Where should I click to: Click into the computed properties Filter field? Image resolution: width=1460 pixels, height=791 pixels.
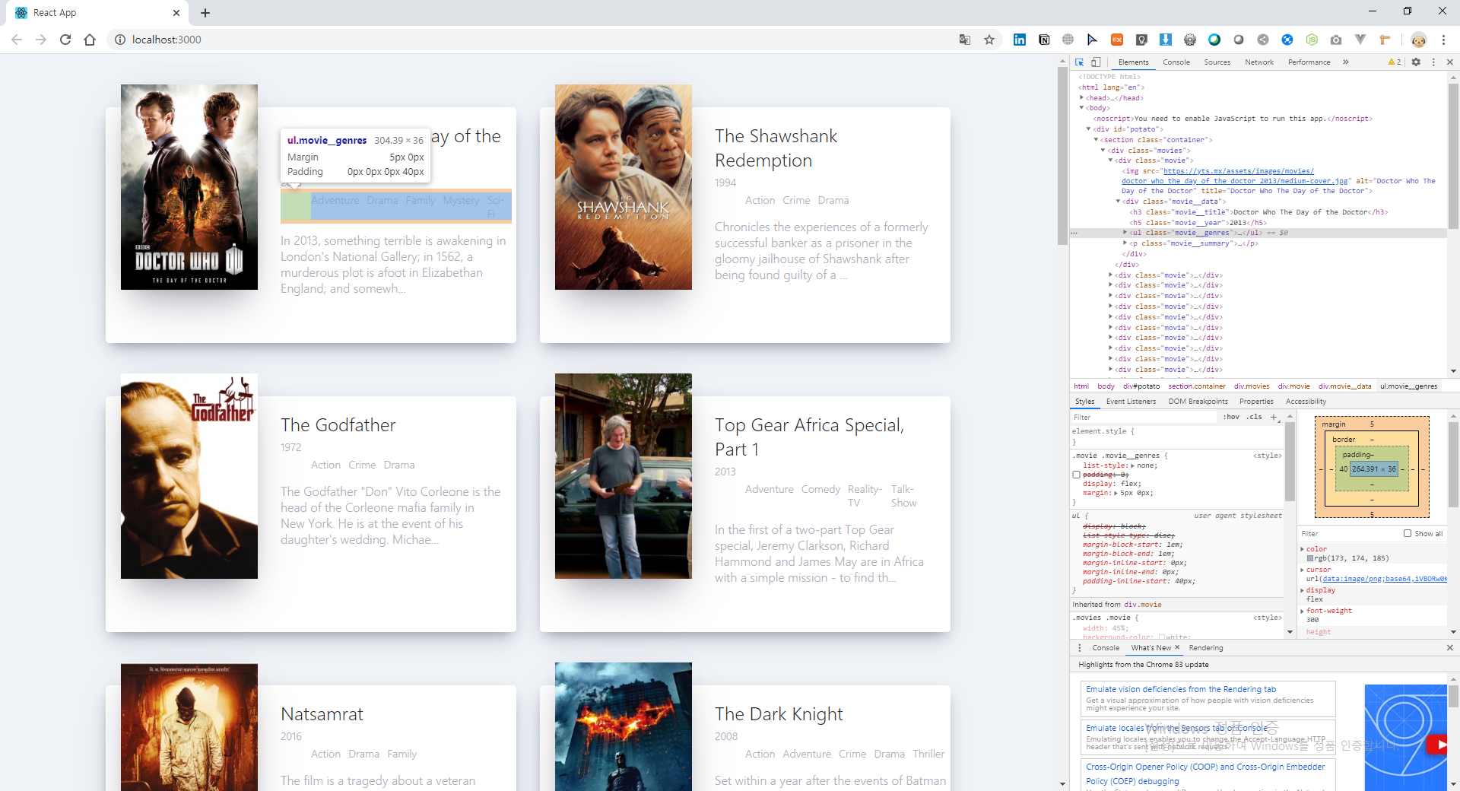click(x=1349, y=534)
